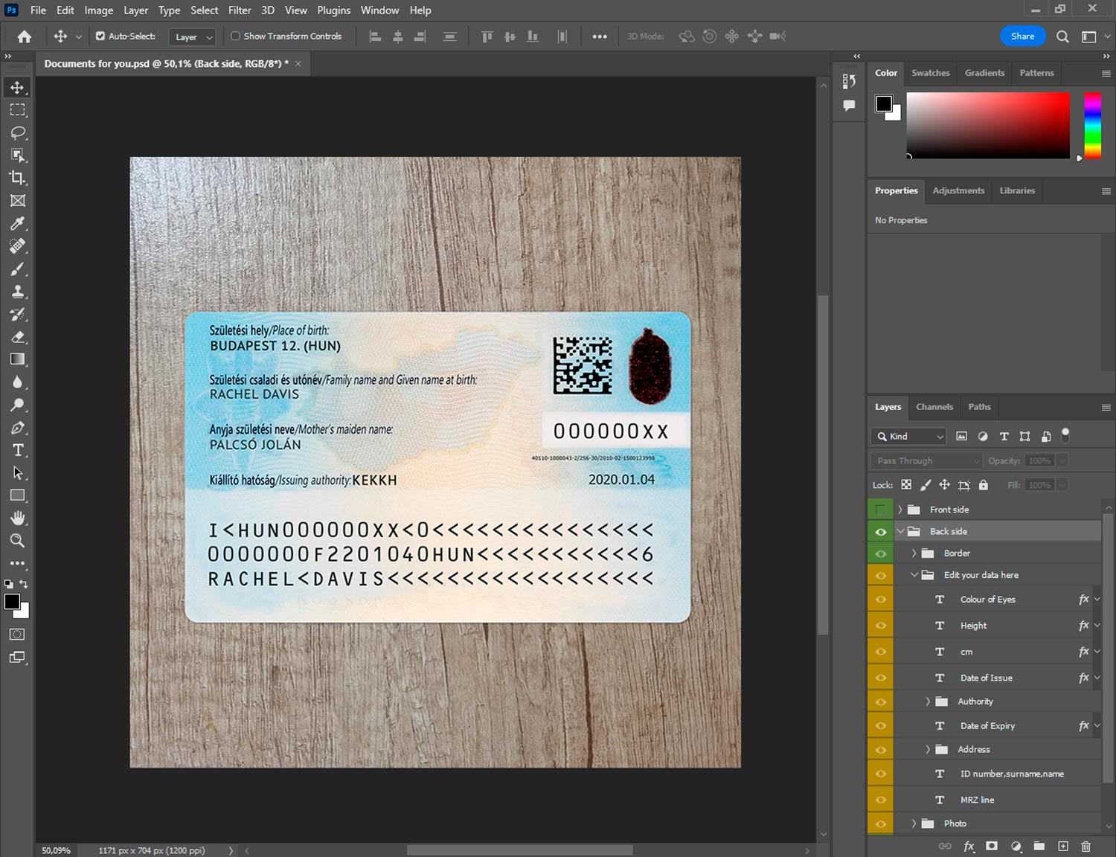Select the Move tool
Viewport: 1116px width, 857px height.
(17, 87)
